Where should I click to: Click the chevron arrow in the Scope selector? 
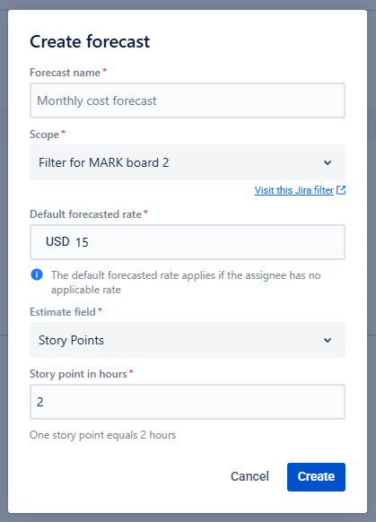pyautogui.click(x=328, y=163)
